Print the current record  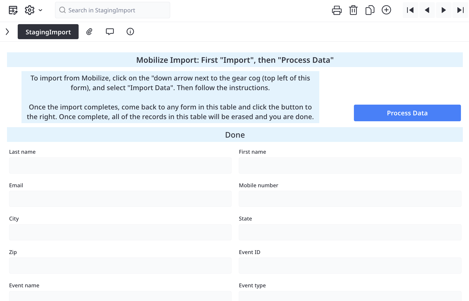point(337,10)
